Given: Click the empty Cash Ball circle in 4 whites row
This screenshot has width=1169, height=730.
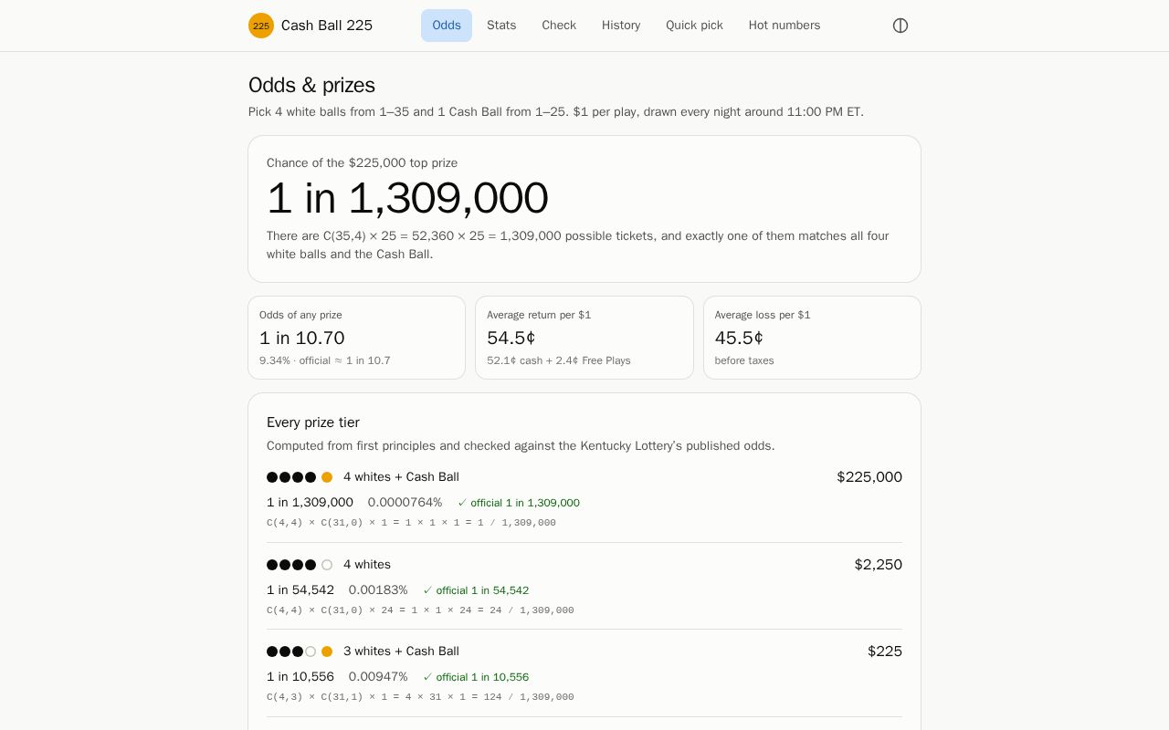Looking at the screenshot, I should [327, 565].
